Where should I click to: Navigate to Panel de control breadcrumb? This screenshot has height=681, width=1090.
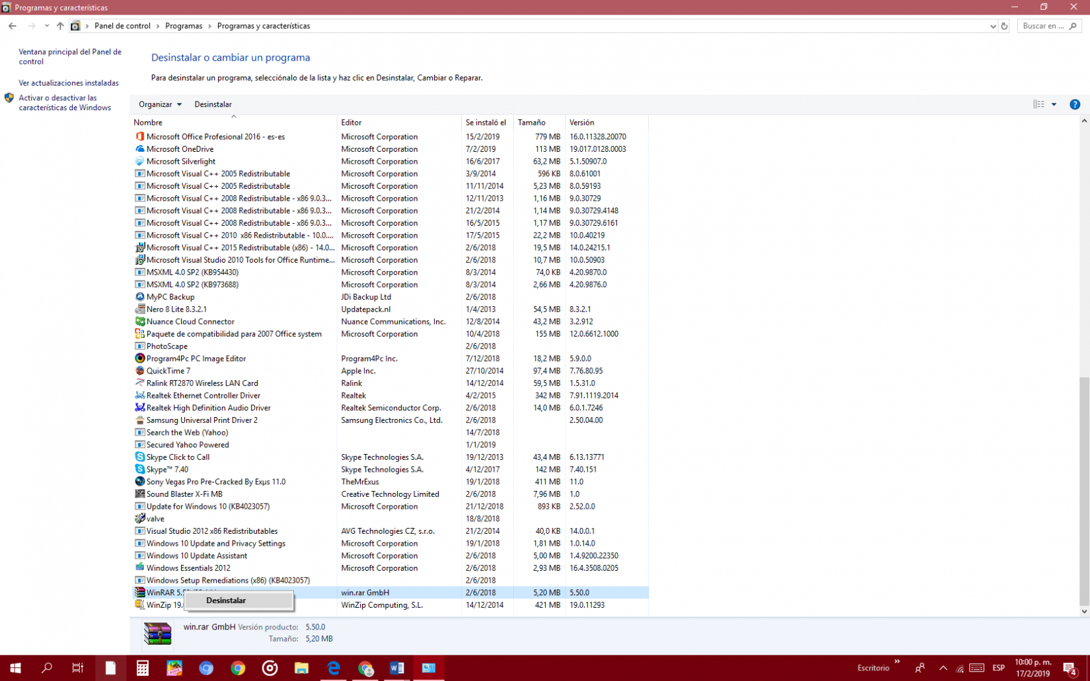point(122,26)
